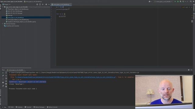
Task: Click the "<class 'NoneType'>" output line
Action: 16,84
